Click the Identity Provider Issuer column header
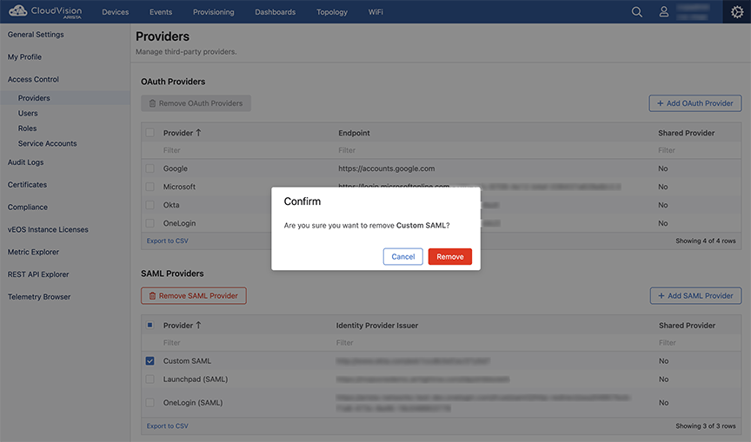 [377, 326]
